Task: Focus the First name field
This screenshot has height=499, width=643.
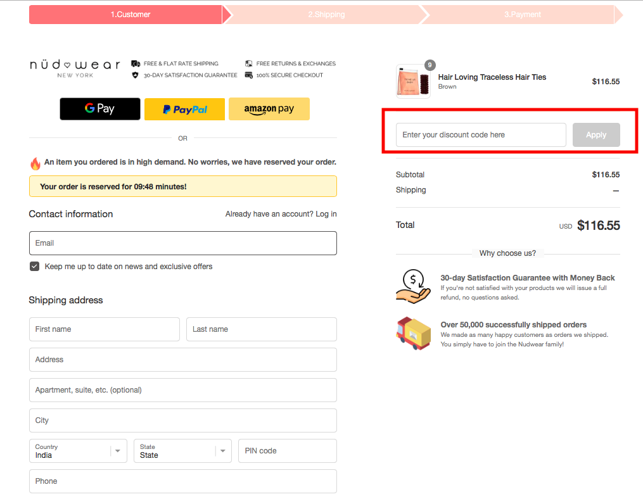Action: [x=104, y=329]
